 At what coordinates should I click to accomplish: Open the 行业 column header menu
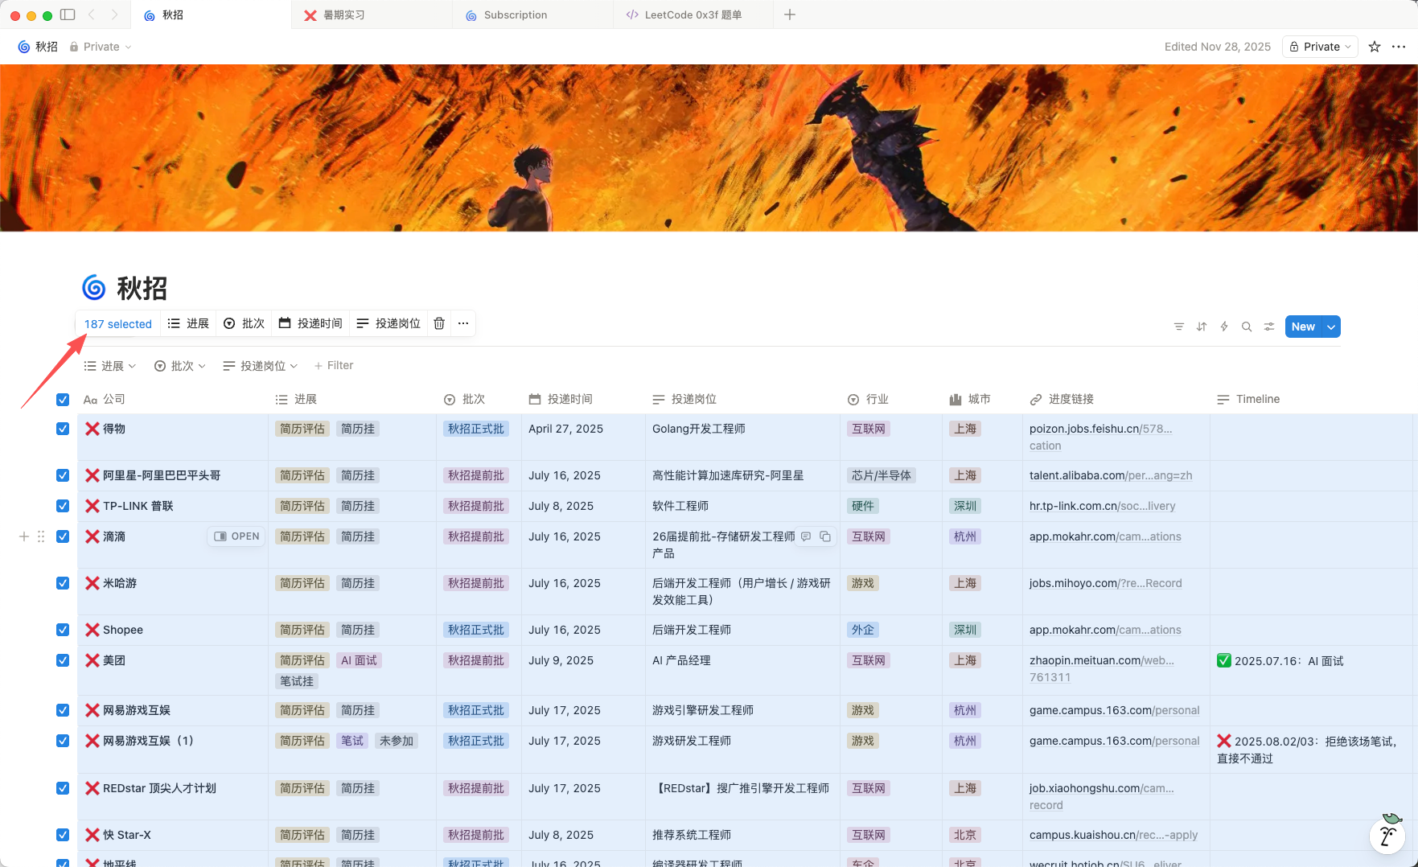point(868,400)
